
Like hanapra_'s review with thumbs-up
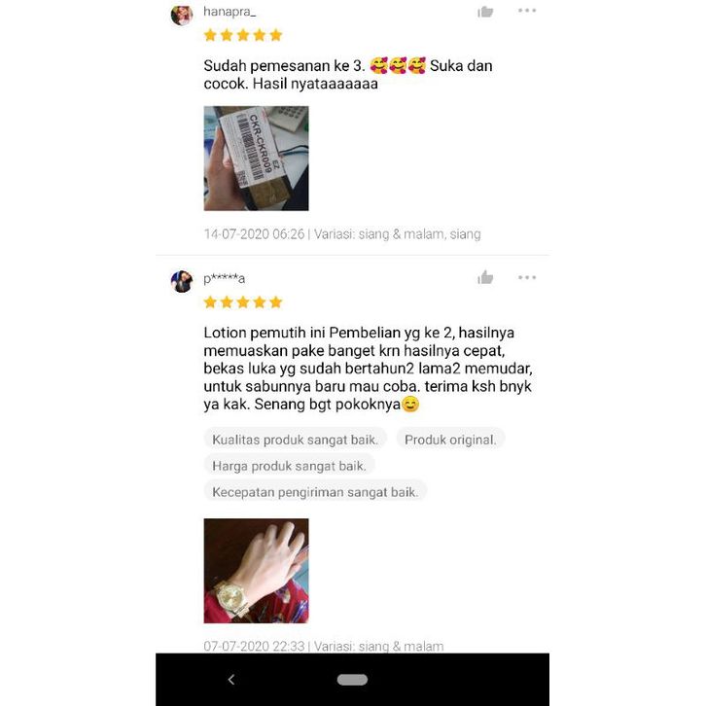coord(485,12)
